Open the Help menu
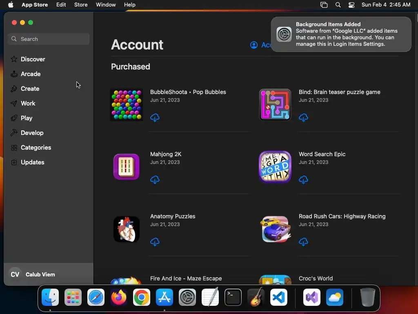 (x=129, y=4)
